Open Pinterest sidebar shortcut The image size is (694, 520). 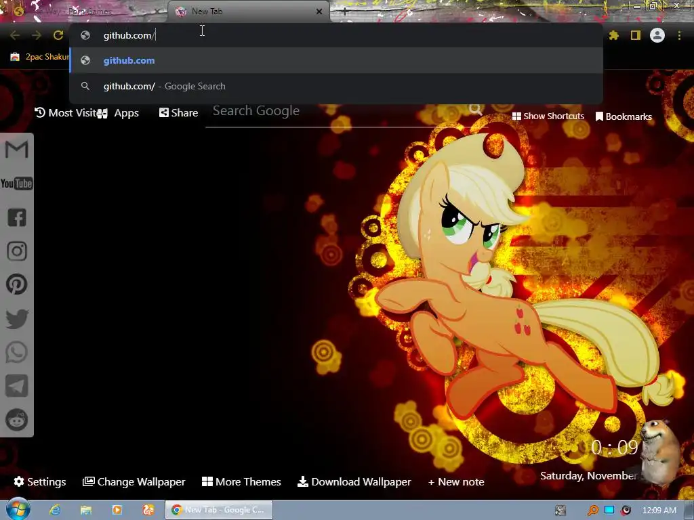[x=17, y=284]
